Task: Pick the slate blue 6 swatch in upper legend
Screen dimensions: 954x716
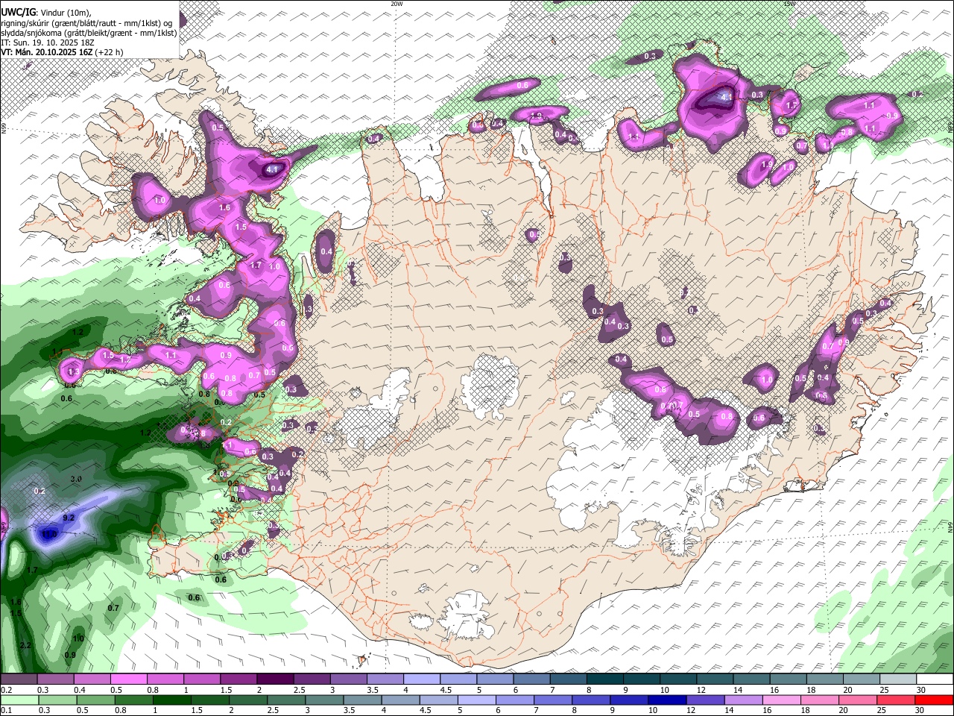Action: 532,679
